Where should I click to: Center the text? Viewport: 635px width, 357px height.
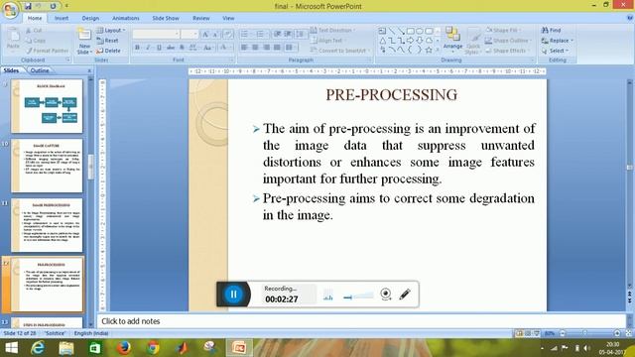[255, 48]
